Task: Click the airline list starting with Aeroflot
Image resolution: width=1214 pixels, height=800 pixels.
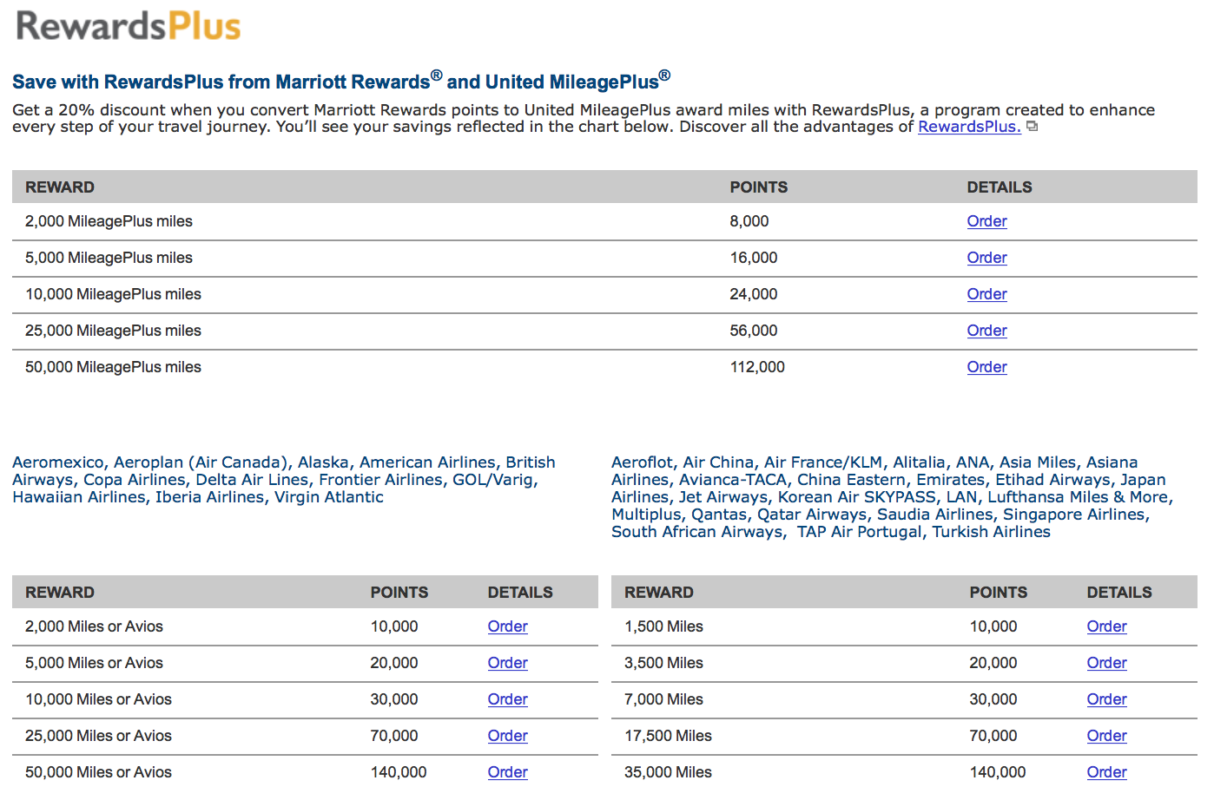Action: [892, 497]
